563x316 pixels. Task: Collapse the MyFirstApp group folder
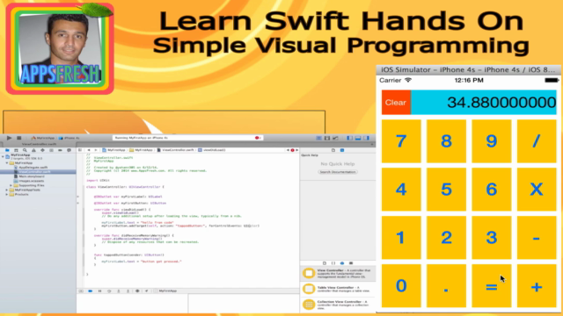point(7,163)
